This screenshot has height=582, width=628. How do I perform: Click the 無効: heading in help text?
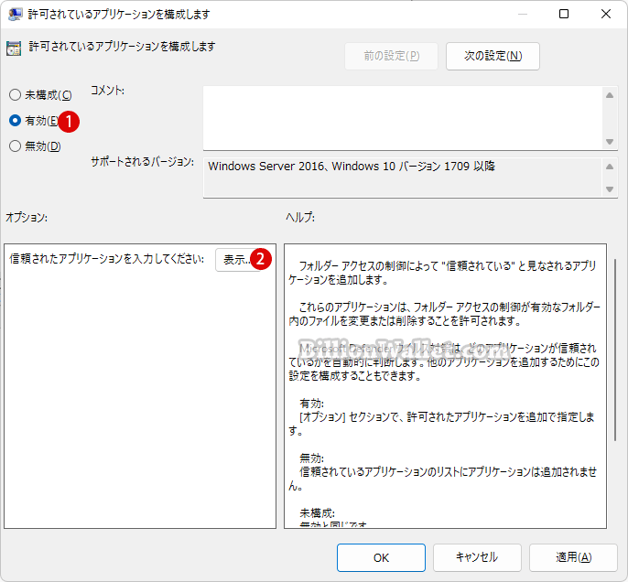311,458
